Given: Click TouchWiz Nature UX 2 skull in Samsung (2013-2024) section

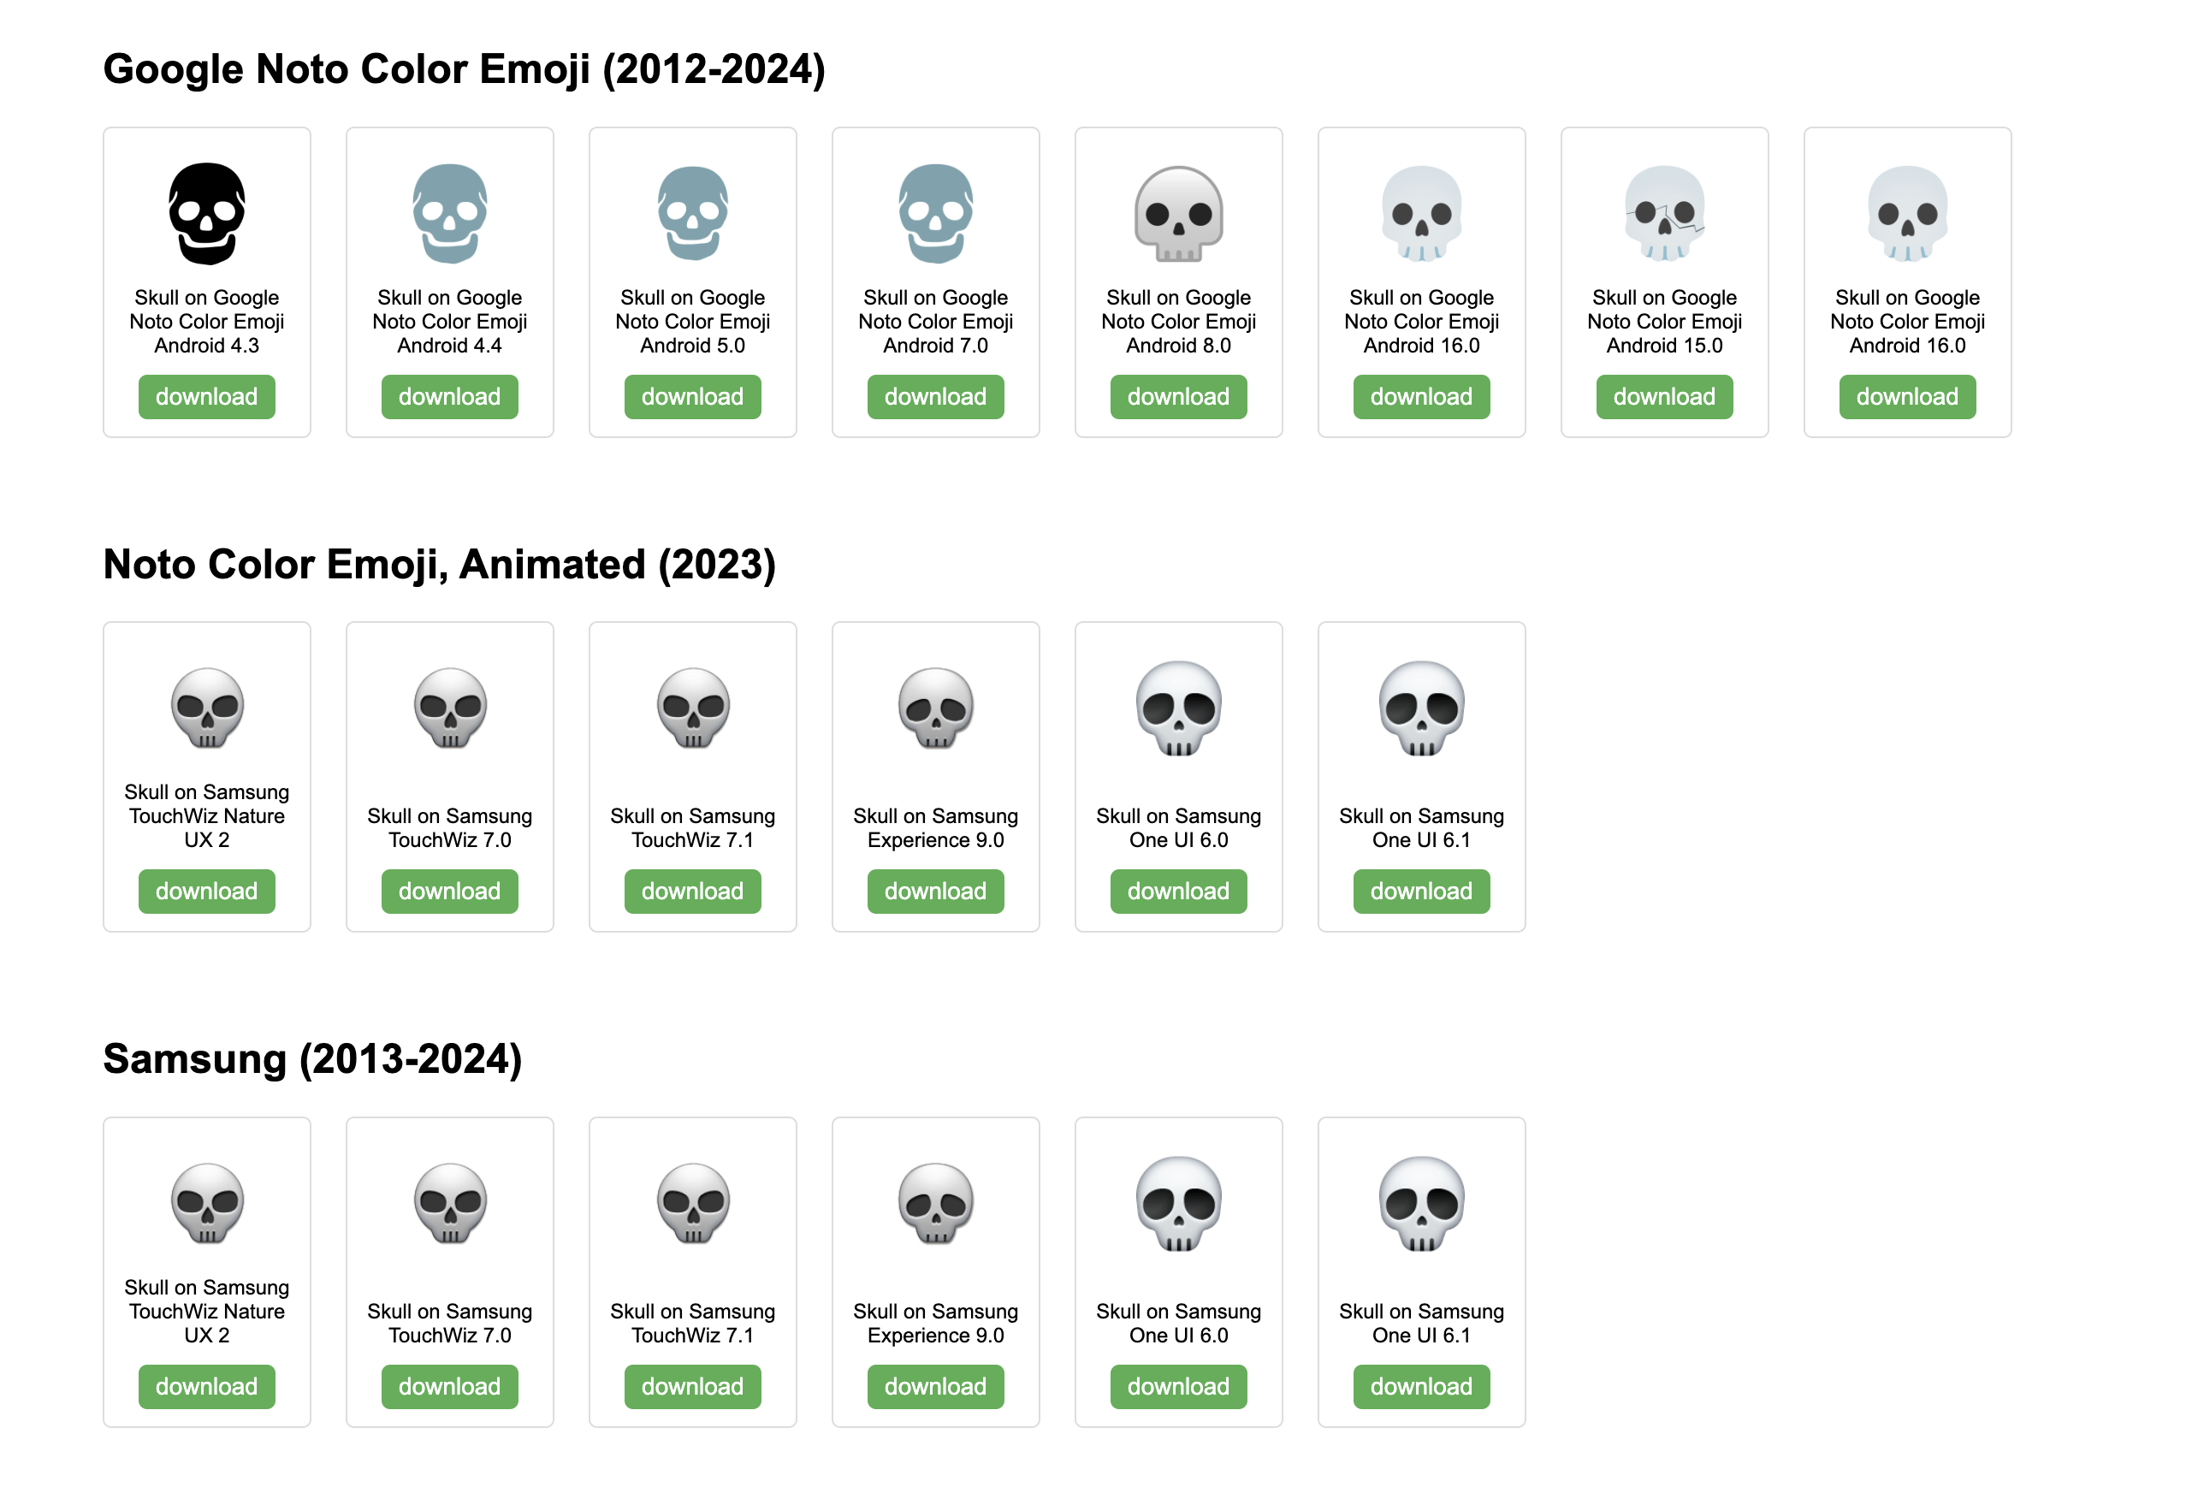Looking at the screenshot, I should [x=207, y=1202].
